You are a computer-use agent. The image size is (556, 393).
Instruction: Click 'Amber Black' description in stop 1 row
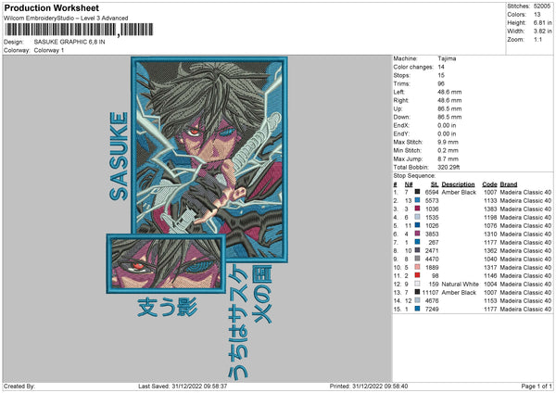coord(459,192)
